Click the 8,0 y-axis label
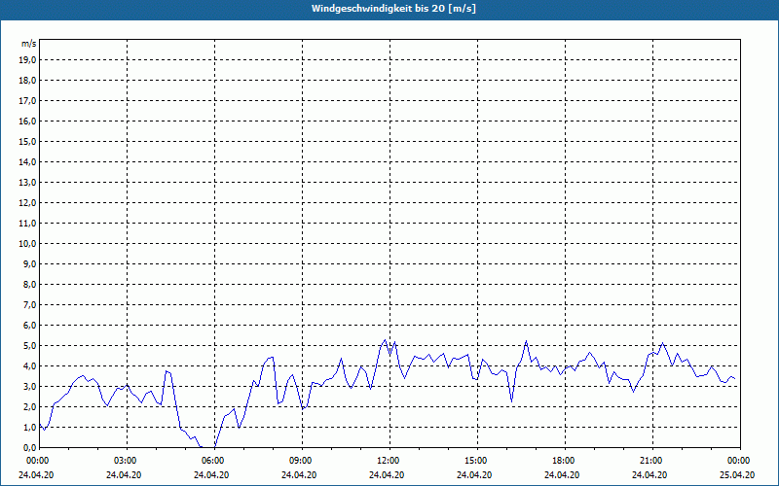The width and height of the screenshot is (779, 486). (x=29, y=284)
